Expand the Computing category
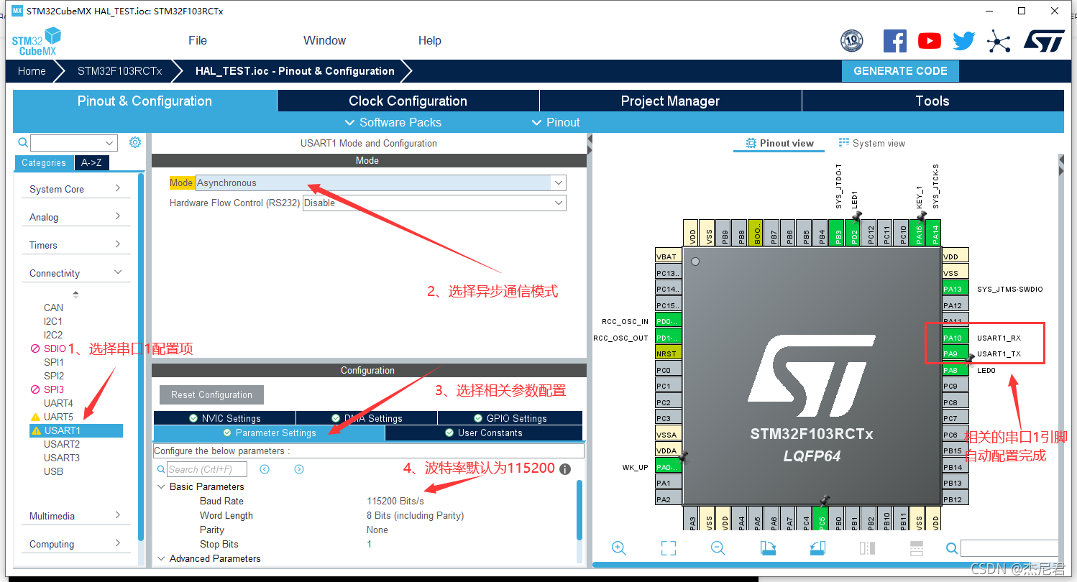This screenshot has height=582, width=1077. pyautogui.click(x=75, y=544)
